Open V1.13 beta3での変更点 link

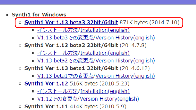[65, 38]
